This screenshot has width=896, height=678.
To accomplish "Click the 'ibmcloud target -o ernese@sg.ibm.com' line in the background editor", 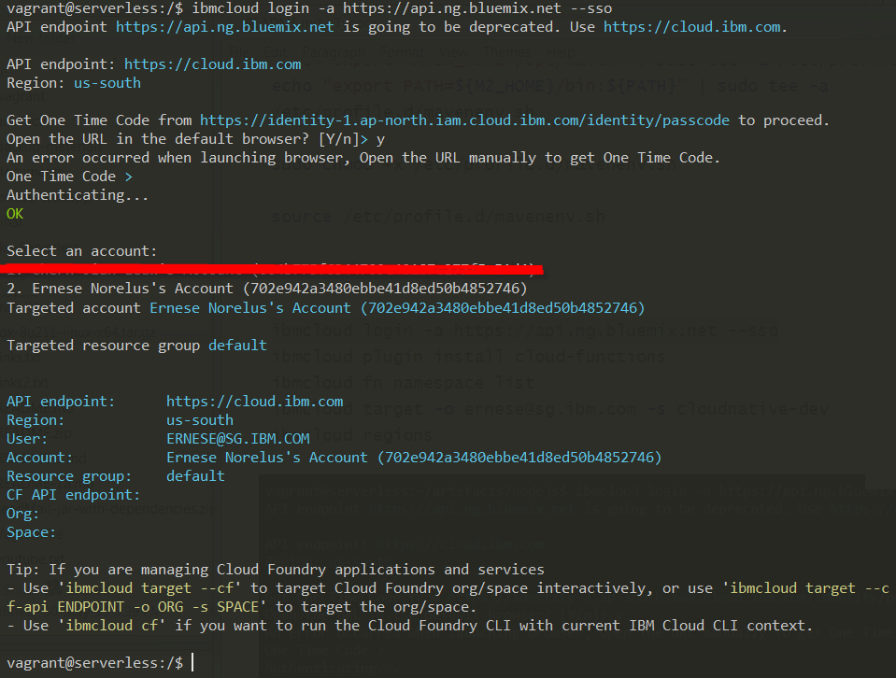I will coord(549,409).
